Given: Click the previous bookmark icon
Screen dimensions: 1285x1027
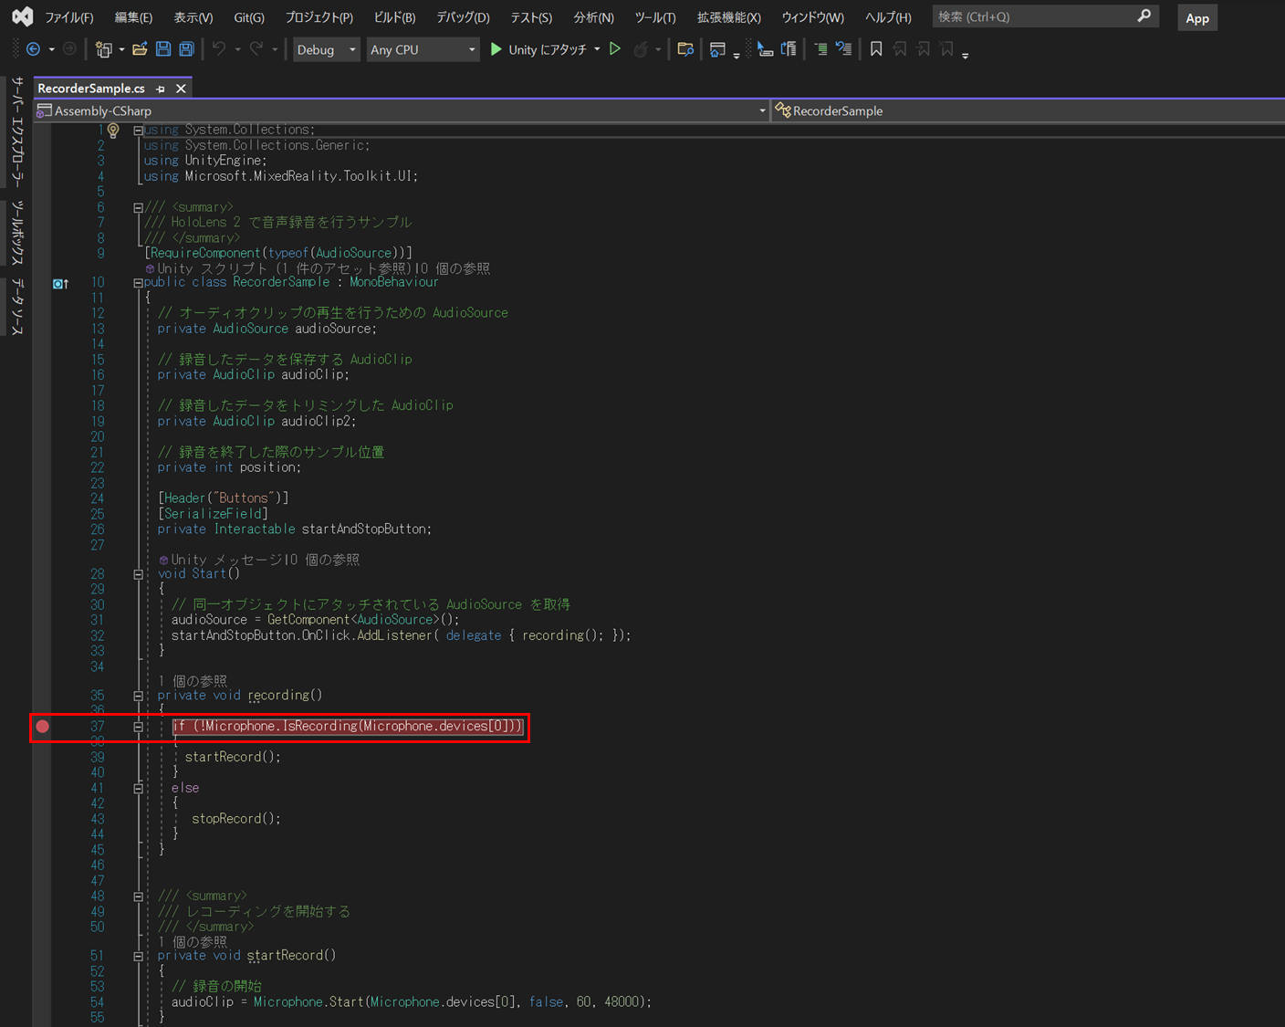Looking at the screenshot, I should tap(900, 49).
